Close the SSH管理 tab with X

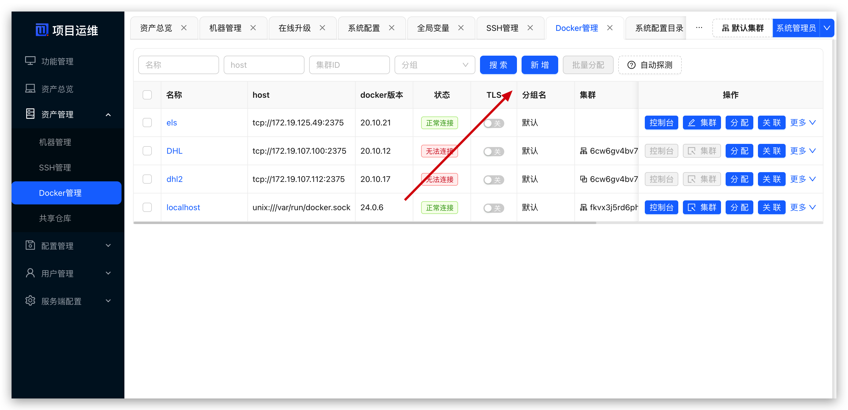pyautogui.click(x=530, y=28)
